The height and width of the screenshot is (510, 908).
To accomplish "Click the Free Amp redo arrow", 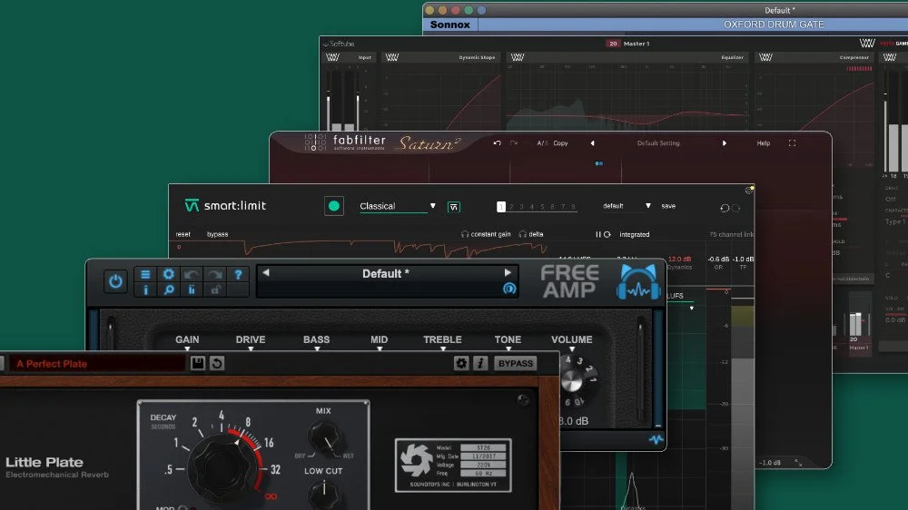I will pos(215,274).
